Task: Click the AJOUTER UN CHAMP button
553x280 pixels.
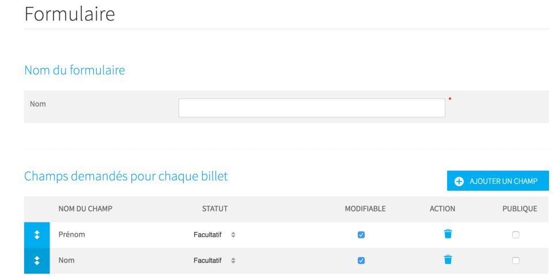Action: (498, 181)
